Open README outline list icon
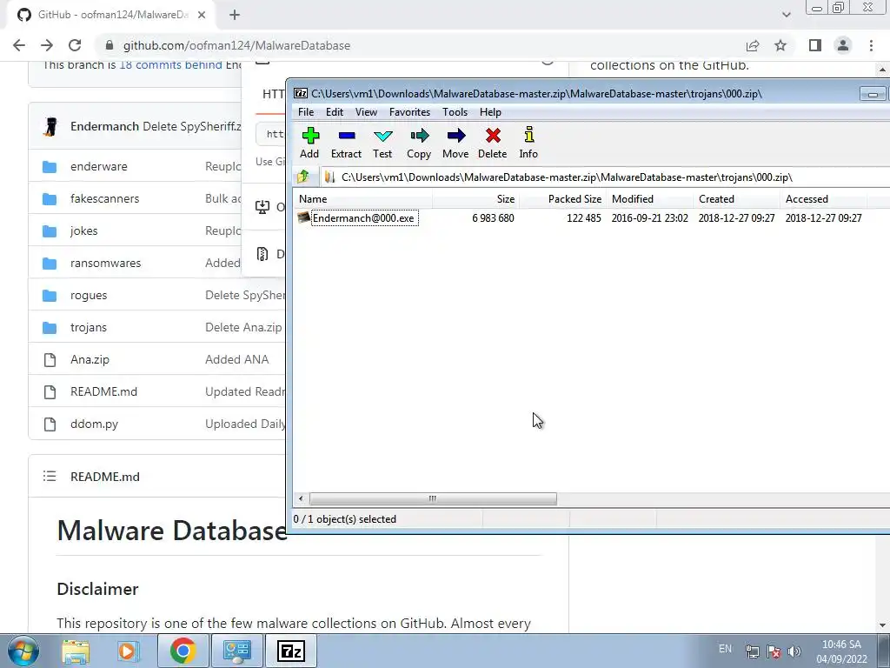Screen dimensions: 890x668 tap(50, 476)
